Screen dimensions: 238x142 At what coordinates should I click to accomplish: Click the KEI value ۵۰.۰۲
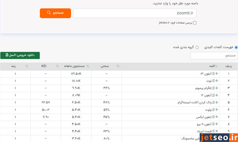(46, 110)
